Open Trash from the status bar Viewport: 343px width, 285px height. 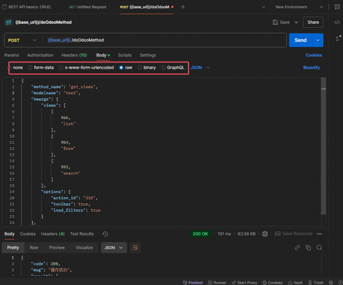click(316, 282)
